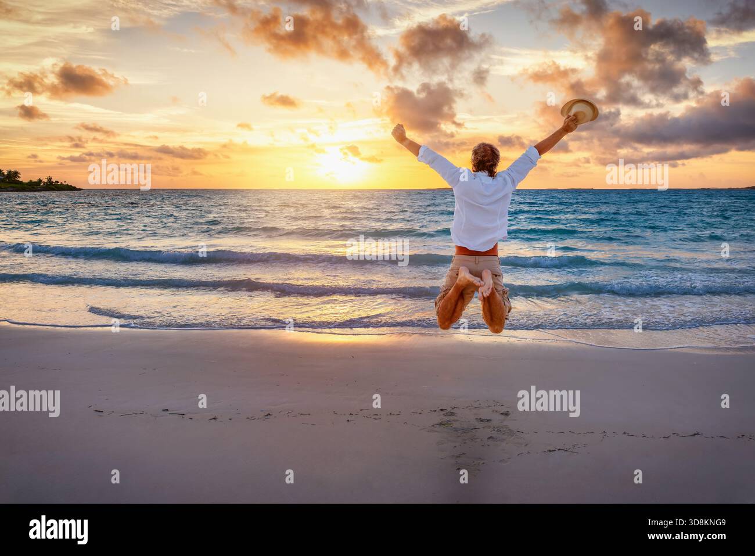Click the alamy logo in bottom bar
Image resolution: width=755 pixels, height=556 pixels.
[x=59, y=529]
